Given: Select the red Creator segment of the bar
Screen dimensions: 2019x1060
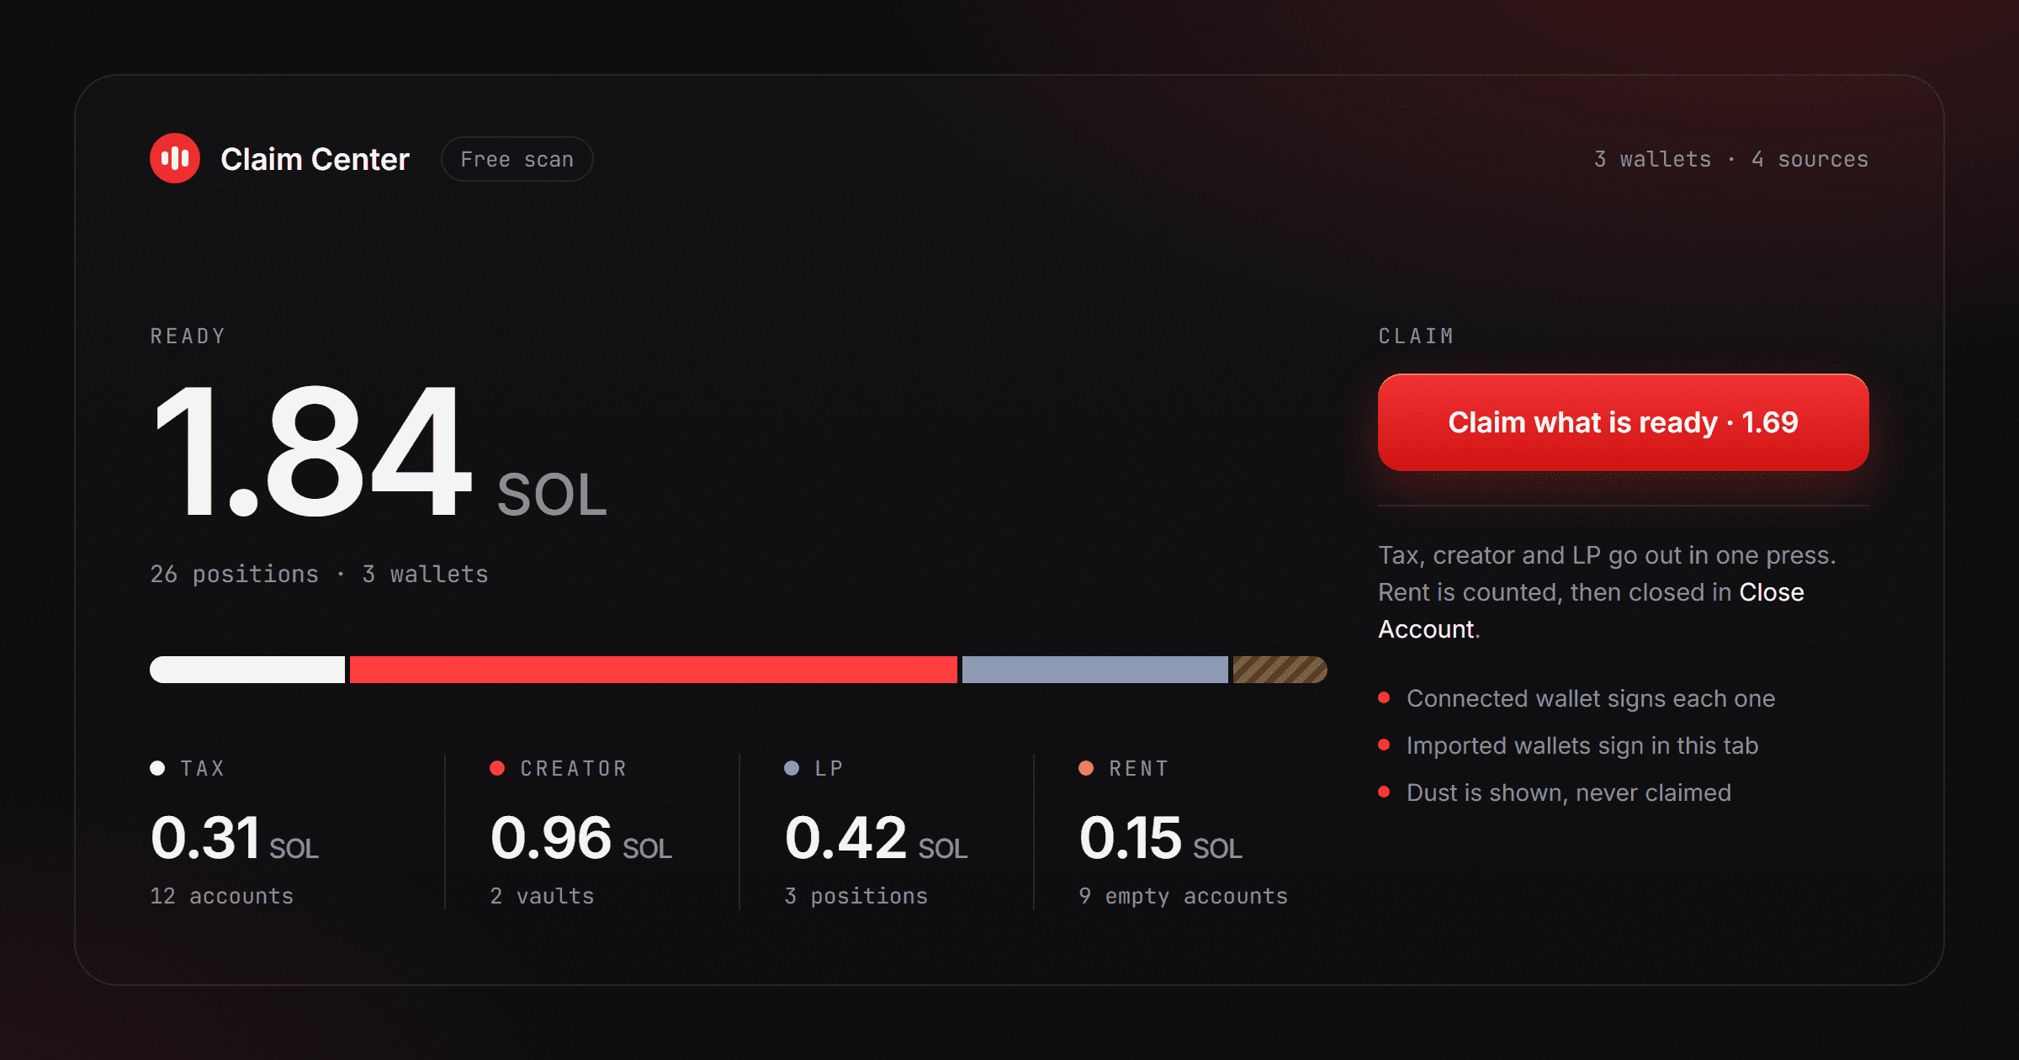Looking at the screenshot, I should [654, 670].
